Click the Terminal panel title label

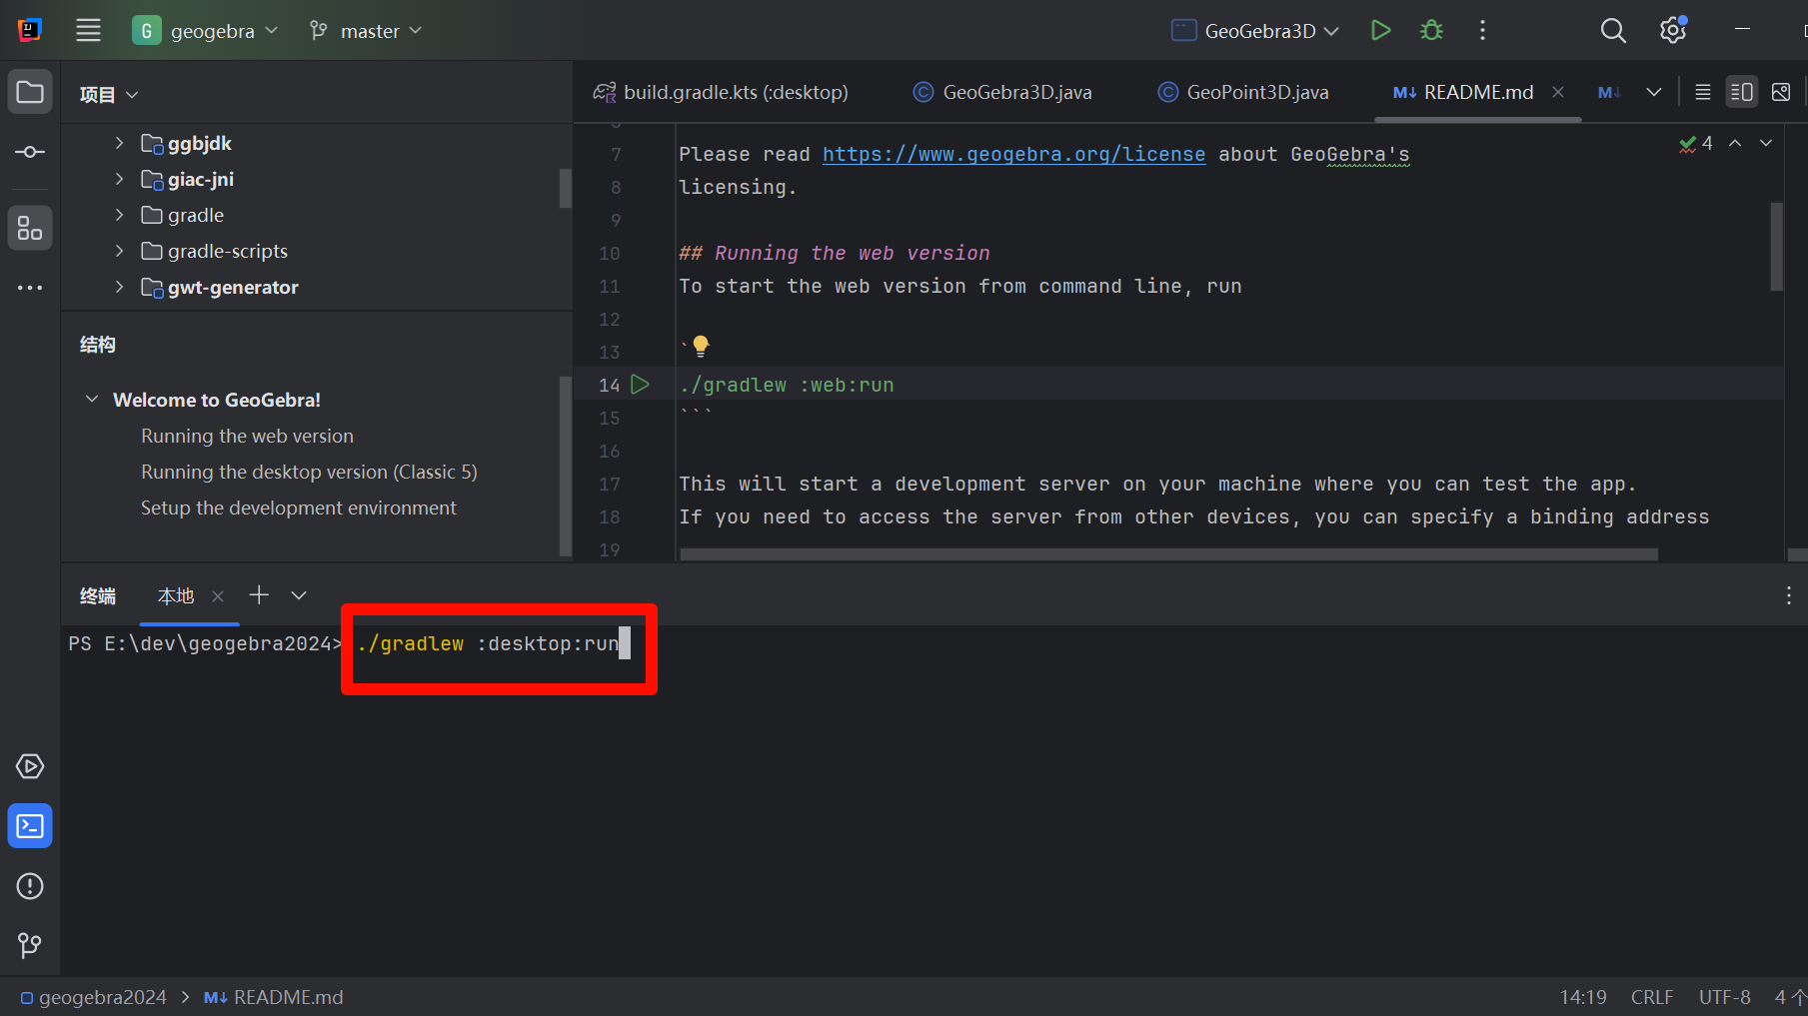[98, 596]
